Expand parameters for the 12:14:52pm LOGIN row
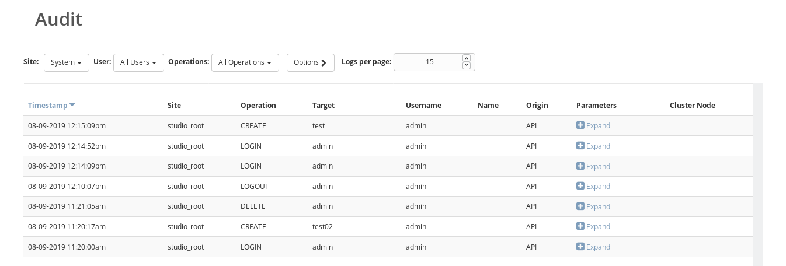Viewport: 786px width, 266px height. (593, 146)
